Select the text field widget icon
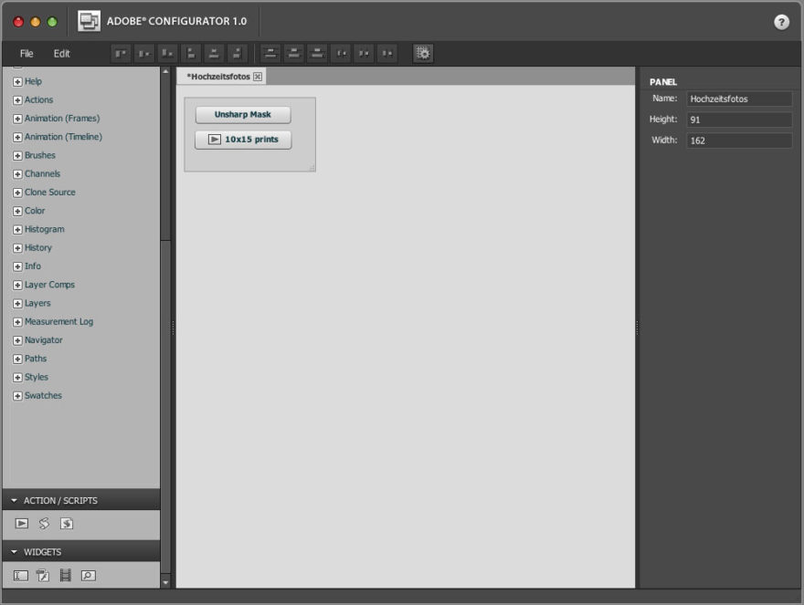The width and height of the screenshot is (804, 605). pyautogui.click(x=20, y=575)
